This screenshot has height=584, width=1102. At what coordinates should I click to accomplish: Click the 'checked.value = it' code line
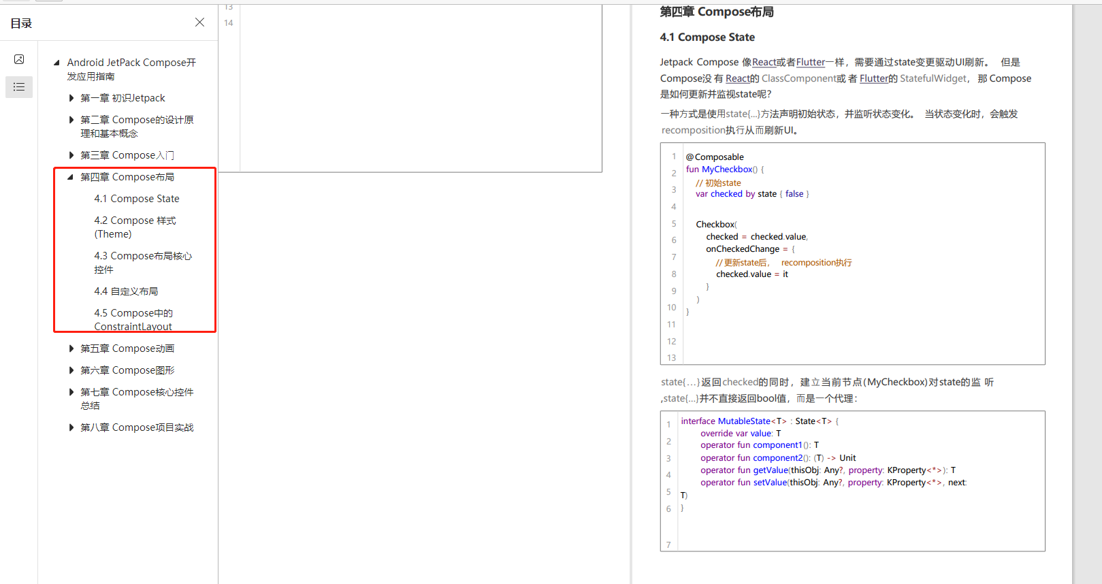click(752, 274)
